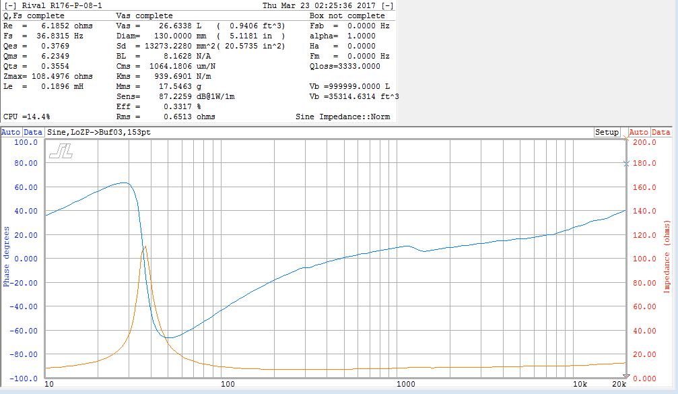
Task: Click the '1000' frequency axis label
Action: pos(405,384)
